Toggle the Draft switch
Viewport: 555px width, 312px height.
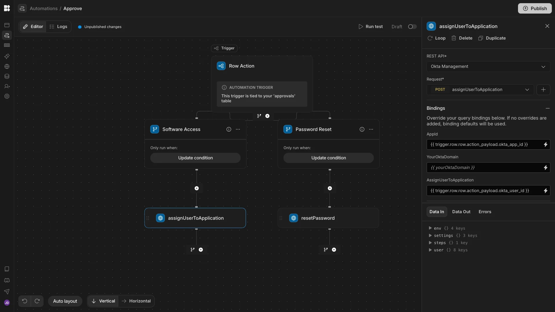point(412,27)
